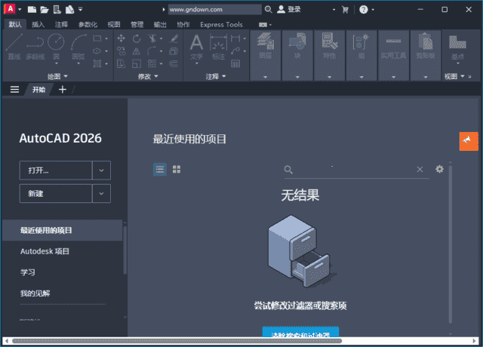Switch to the Parametric (参数化) ribbon tab
The image size is (483, 347).
(x=88, y=25)
